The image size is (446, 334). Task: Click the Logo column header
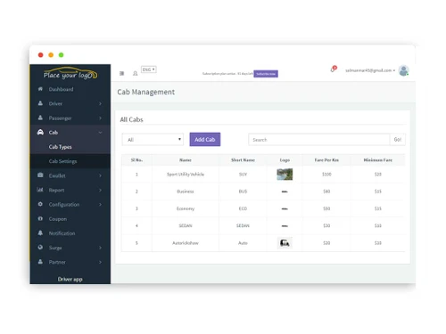pyautogui.click(x=285, y=160)
